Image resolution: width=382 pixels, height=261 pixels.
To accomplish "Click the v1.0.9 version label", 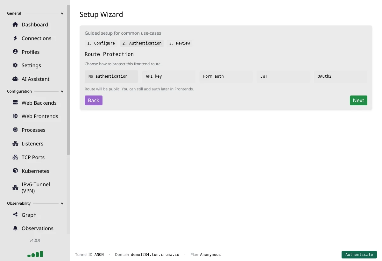I will pyautogui.click(x=35, y=241).
